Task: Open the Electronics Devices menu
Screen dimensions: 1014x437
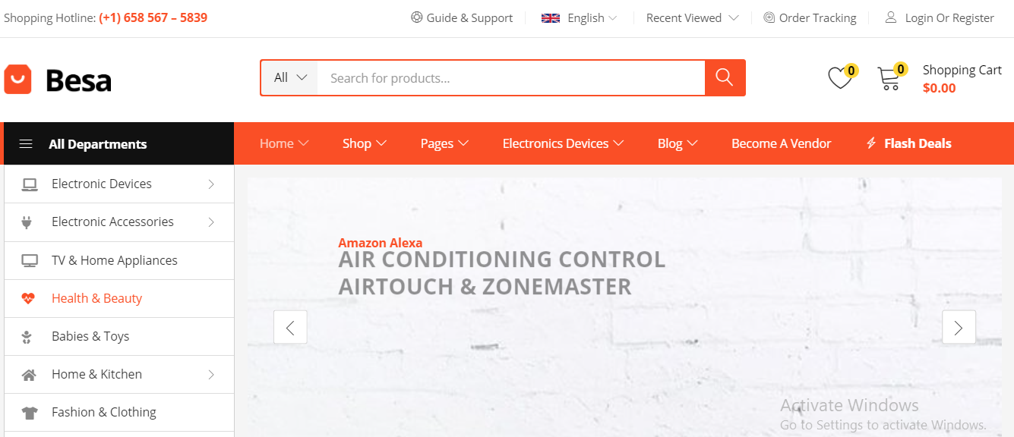Action: [563, 143]
